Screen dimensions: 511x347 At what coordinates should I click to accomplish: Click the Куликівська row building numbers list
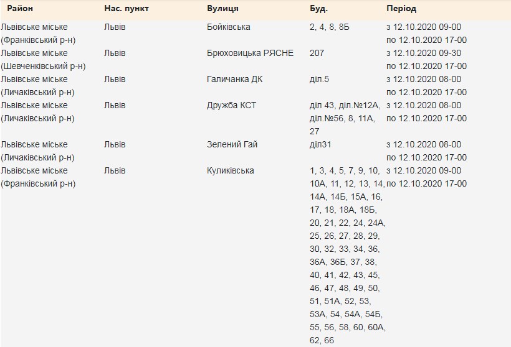[346, 255]
